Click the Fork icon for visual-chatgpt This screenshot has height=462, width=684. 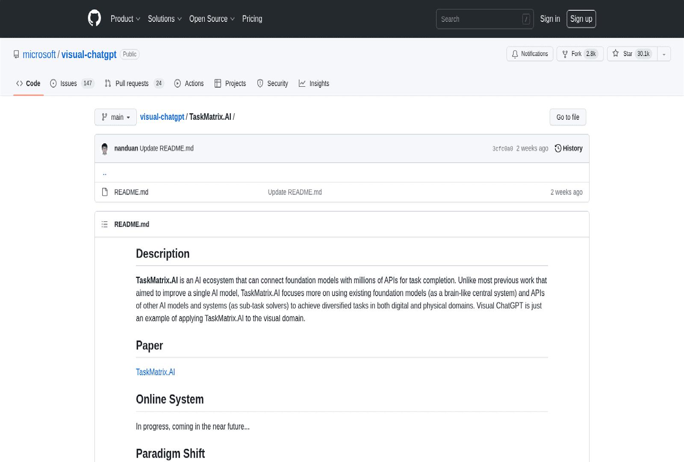566,54
